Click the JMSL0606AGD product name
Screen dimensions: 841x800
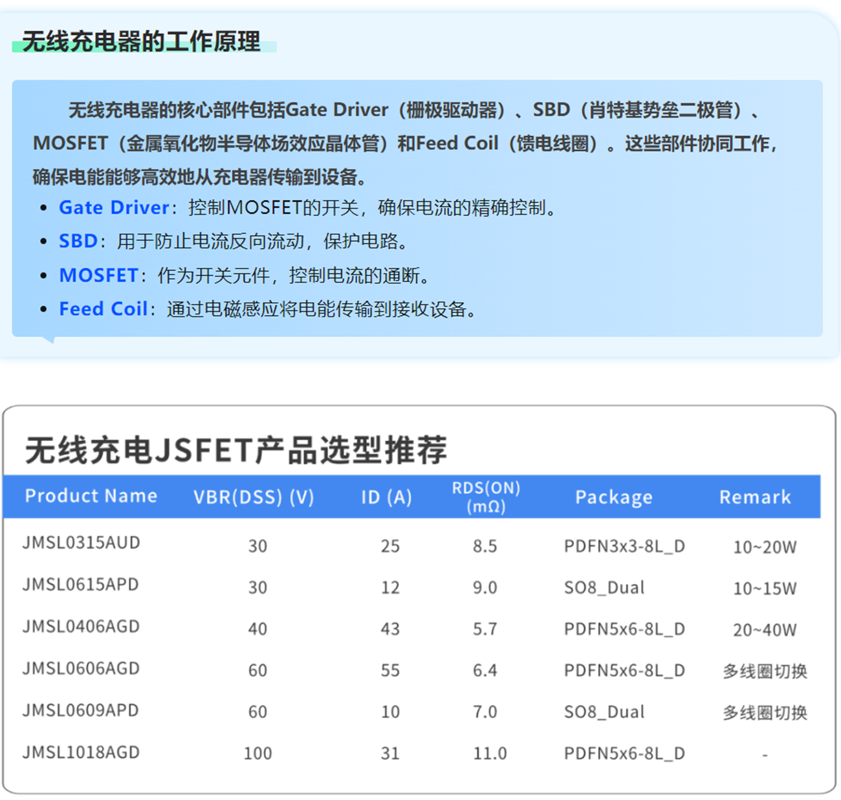82,669
